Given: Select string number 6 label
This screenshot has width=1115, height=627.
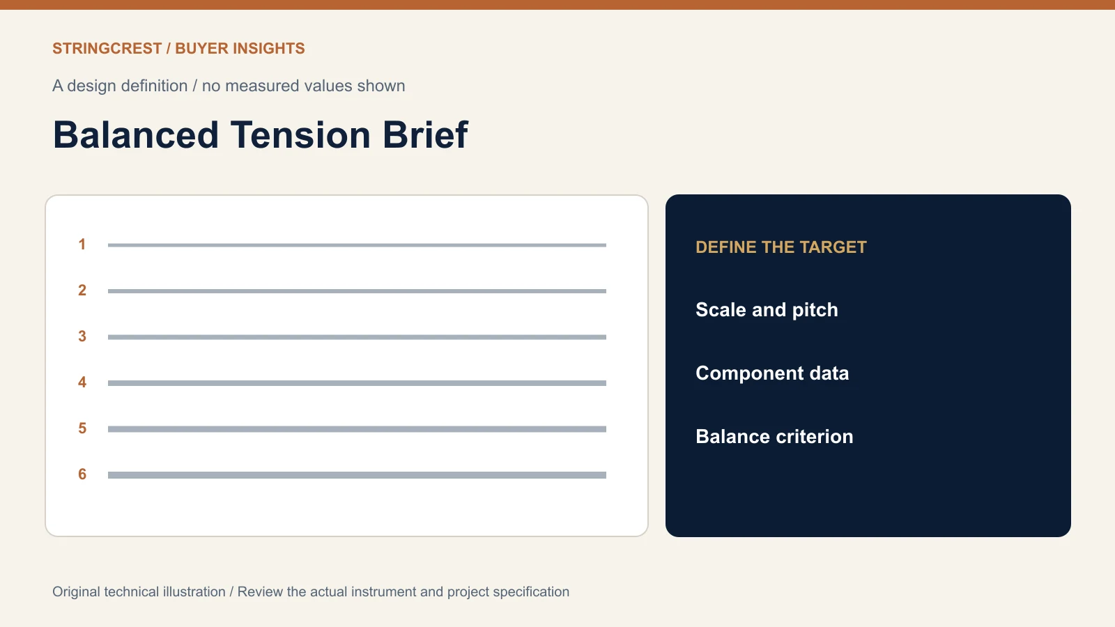Looking at the screenshot, I should [82, 474].
